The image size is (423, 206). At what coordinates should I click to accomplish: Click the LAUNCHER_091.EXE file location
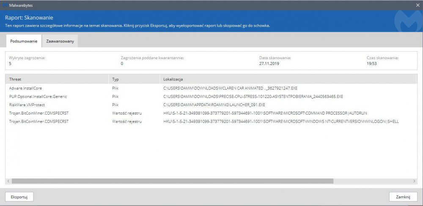coord(214,104)
